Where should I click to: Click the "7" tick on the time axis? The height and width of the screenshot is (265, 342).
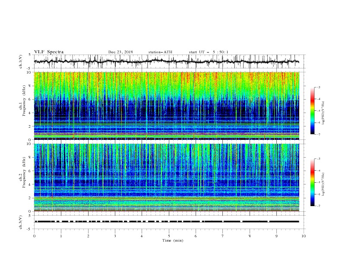coord(223,236)
